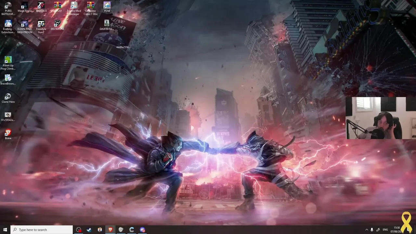416x234 pixels.
Task: Open the microphone tray icon
Action: click(372, 230)
